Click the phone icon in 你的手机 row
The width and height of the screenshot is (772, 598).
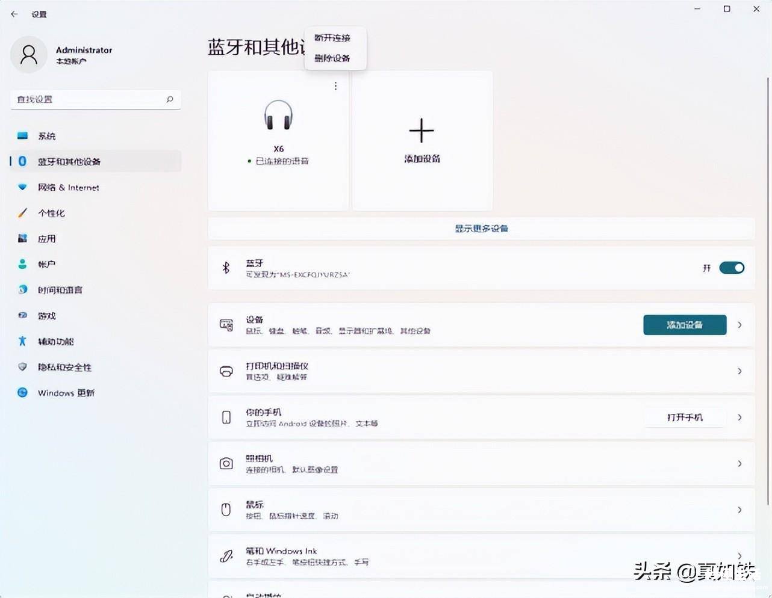[226, 418]
